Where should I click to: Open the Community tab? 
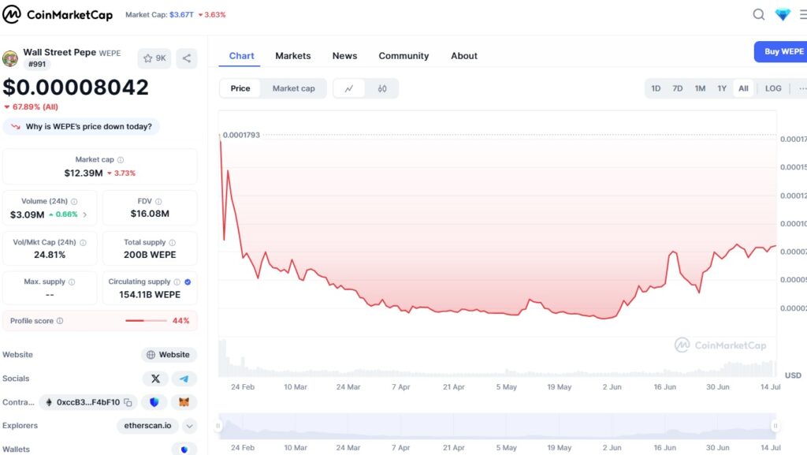point(403,56)
